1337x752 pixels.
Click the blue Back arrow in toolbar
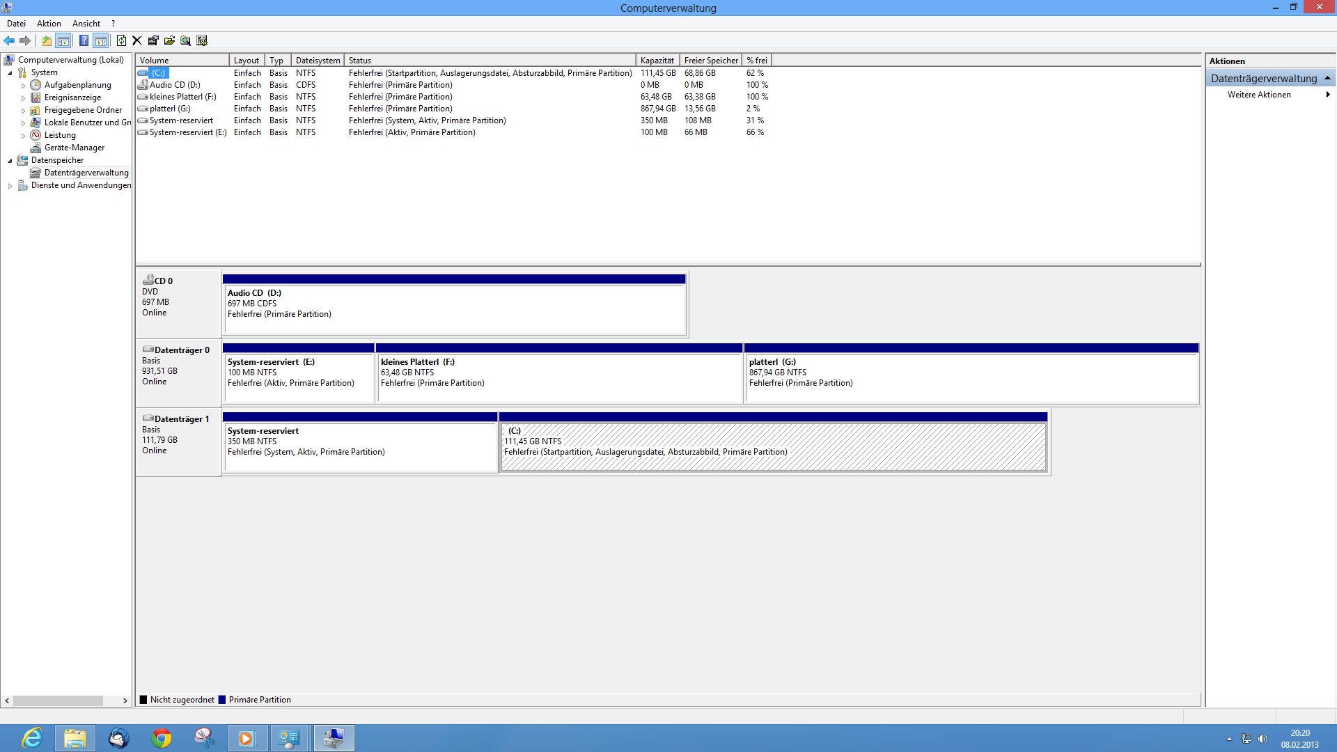click(9, 40)
